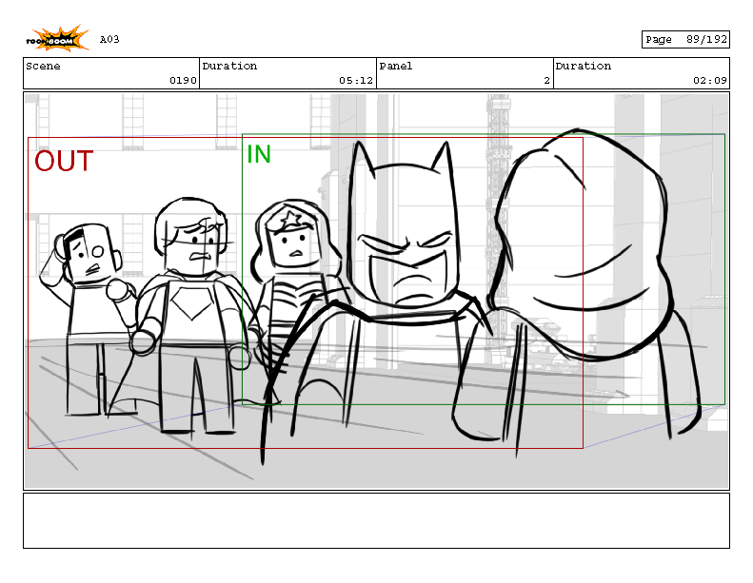Select the Scene label
This screenshot has height=583, width=753.
click(x=43, y=66)
